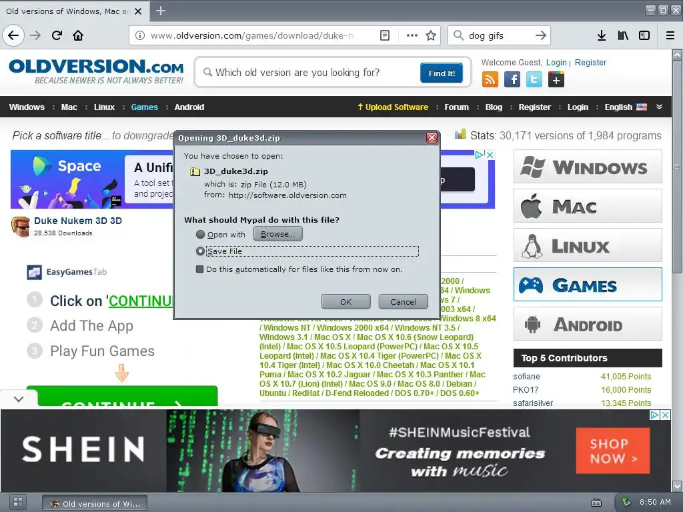
Task: Click the big MAC sidebar button
Action: [588, 206]
